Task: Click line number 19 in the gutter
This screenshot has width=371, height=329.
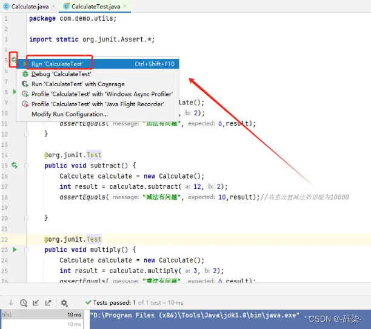Action: coord(4,208)
